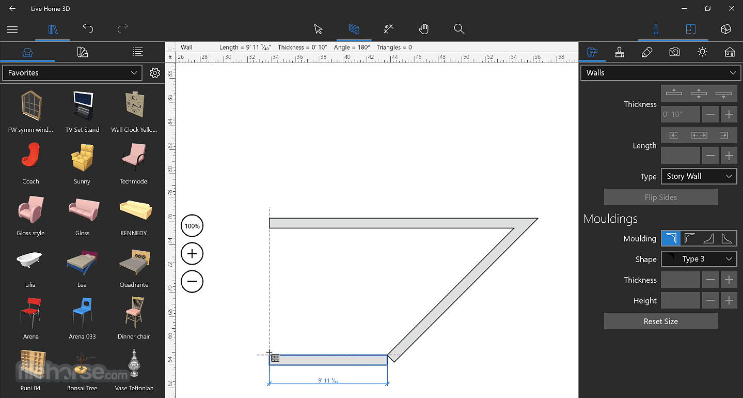Pick the magnifier zoom tool
The image size is (743, 398).
[459, 29]
